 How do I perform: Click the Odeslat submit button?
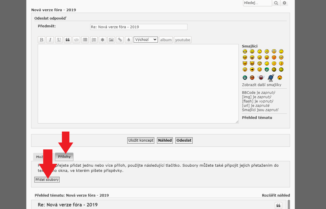(184, 140)
